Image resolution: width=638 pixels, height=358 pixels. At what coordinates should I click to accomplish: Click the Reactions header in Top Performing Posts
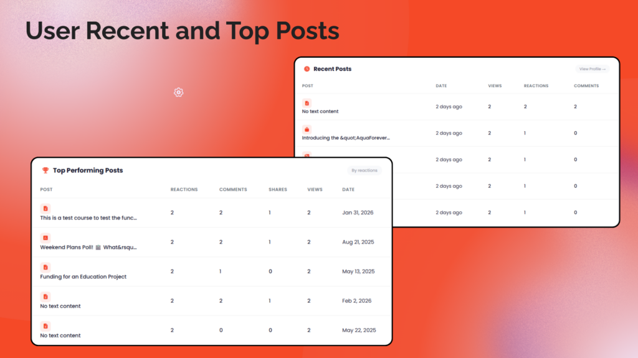point(184,190)
